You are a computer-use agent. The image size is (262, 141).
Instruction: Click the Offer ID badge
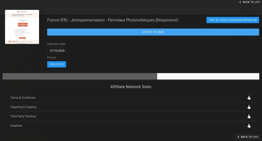[233, 20]
